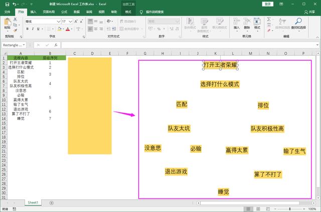This screenshot has height=212, width=321.
Task: Select the 睡觉 text box shape
Action: click(x=223, y=192)
